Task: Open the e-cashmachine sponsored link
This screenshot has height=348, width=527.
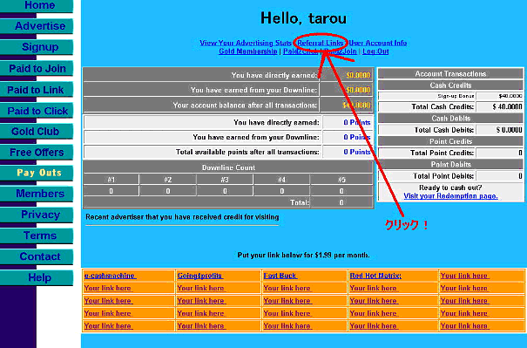Action: pos(110,276)
